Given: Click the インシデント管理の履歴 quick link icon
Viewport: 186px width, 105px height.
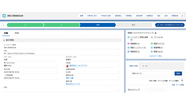Looking at the screenshot, I should pos(128,37).
